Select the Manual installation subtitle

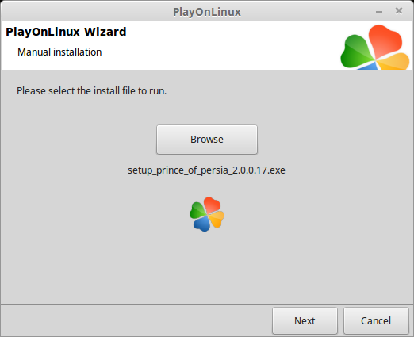59,52
